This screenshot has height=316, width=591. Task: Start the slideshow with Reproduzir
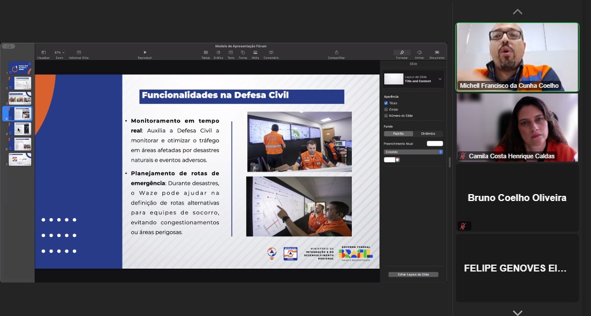(x=145, y=55)
